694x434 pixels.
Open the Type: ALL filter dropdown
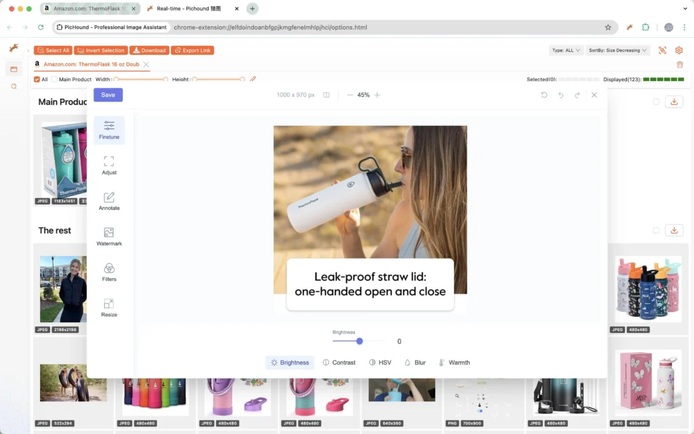[x=565, y=50]
